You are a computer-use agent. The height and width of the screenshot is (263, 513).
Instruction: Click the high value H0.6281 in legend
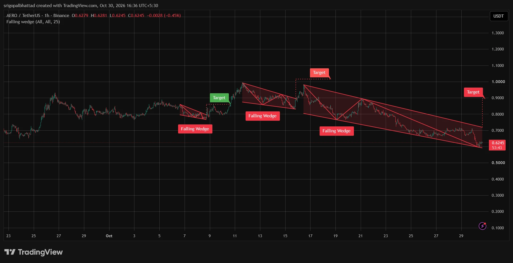coord(99,16)
